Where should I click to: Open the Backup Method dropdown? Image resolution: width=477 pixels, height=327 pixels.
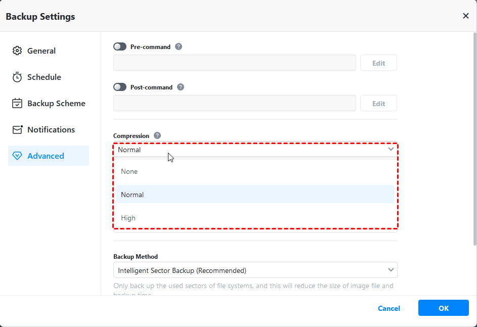tap(255, 270)
